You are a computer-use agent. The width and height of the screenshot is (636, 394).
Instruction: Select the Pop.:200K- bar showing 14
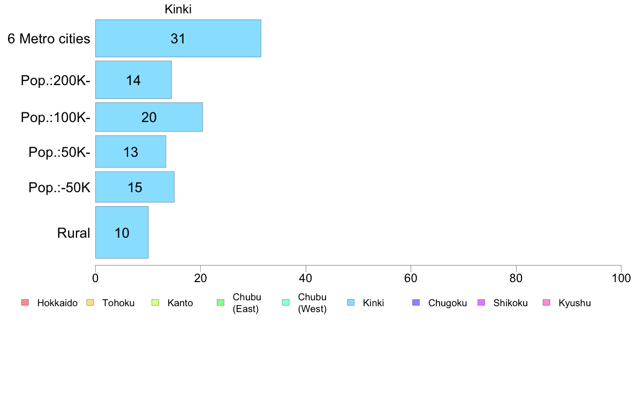click(x=133, y=80)
